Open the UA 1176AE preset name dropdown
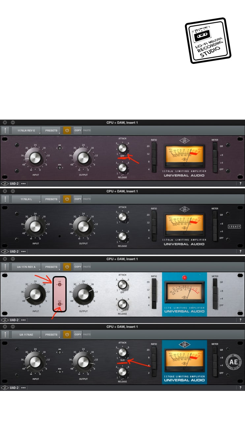Viewport: 245px width, 435px height. pyautogui.click(x=26, y=334)
